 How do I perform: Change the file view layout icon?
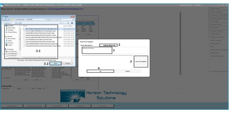tap(61, 23)
